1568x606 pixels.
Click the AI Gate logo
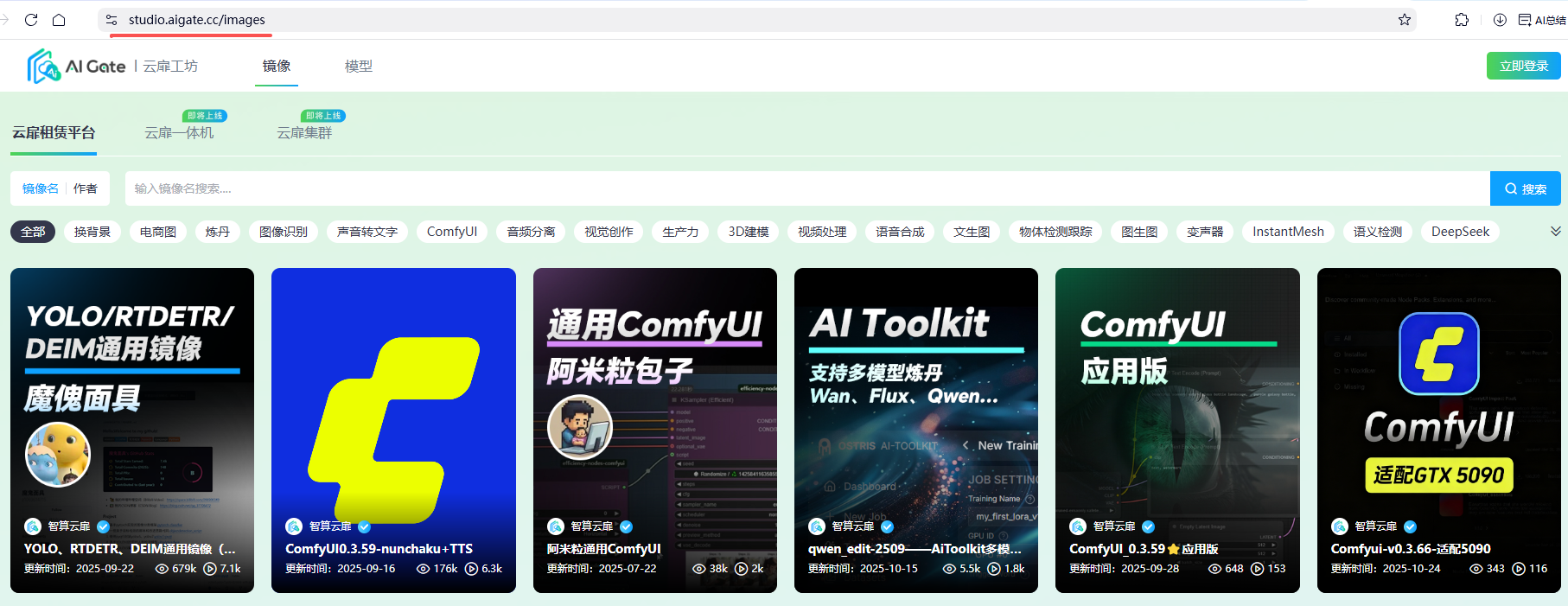[76, 66]
